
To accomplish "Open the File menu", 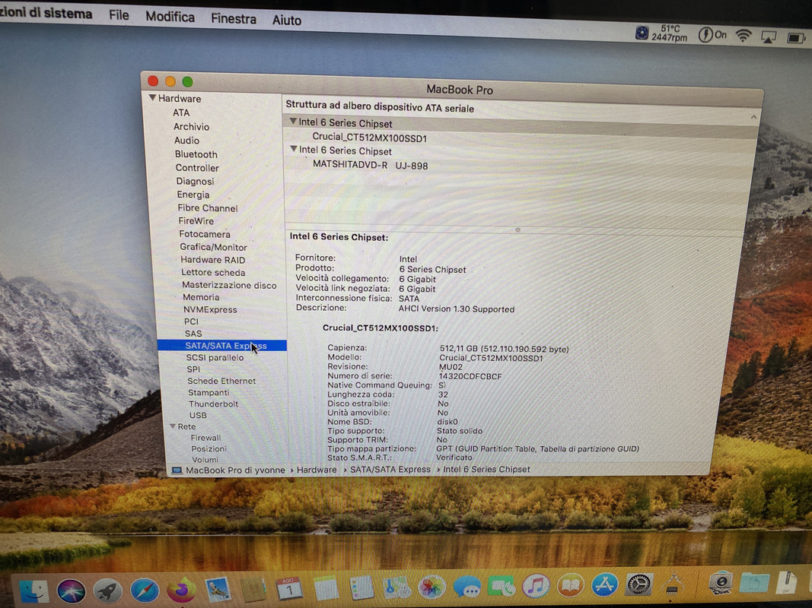I will coord(119,15).
